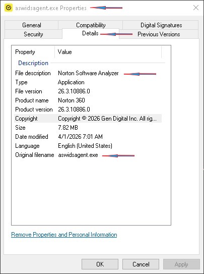Switch to the Security tab
This screenshot has width=204, height=274.
[x=33, y=34]
